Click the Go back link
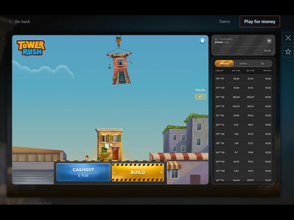 point(22,22)
